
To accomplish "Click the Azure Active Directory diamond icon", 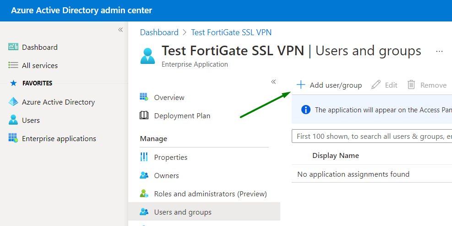I will 13,102.
